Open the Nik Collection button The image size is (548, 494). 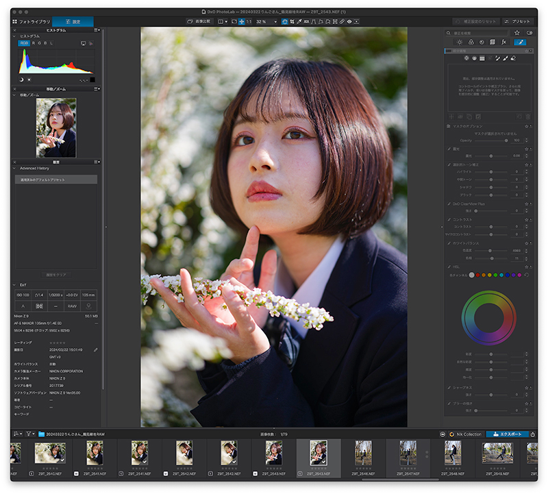pyautogui.click(x=465, y=434)
